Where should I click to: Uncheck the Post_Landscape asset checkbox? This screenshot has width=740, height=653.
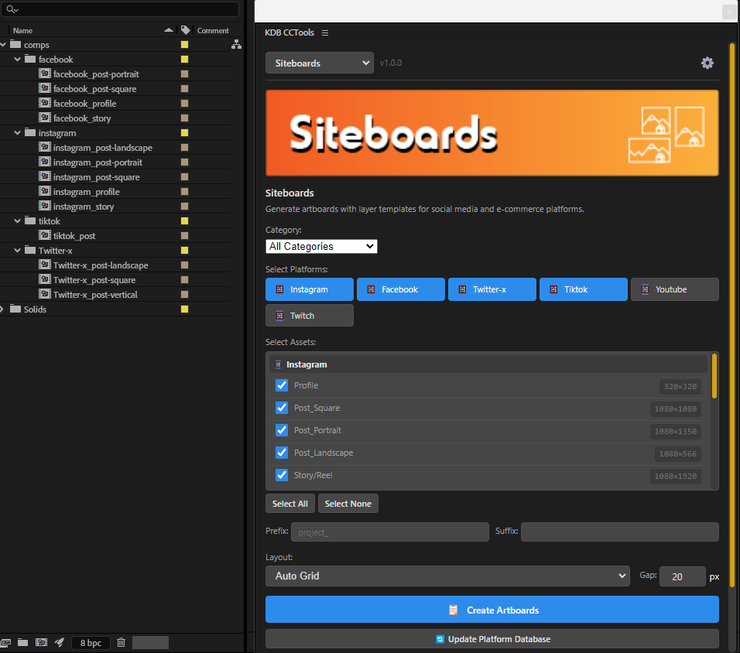point(282,453)
